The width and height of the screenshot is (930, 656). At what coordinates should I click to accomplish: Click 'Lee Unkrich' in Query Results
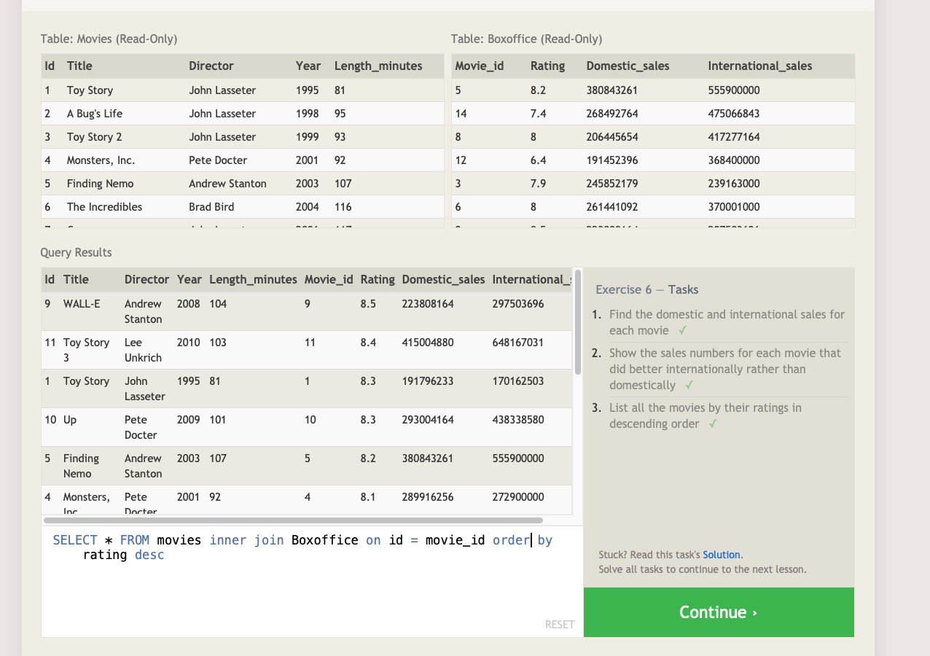143,350
